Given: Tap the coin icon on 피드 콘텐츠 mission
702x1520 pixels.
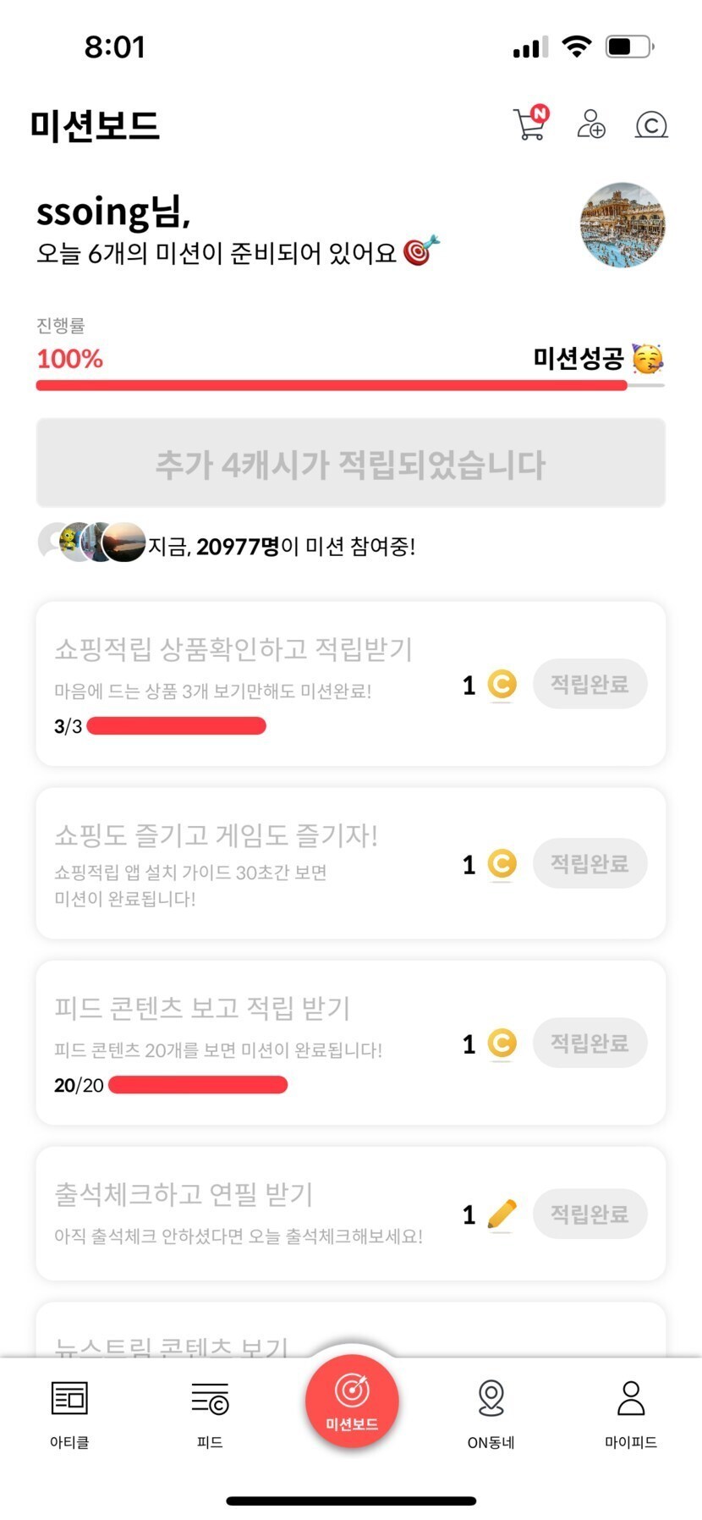Looking at the screenshot, I should coord(502,1043).
